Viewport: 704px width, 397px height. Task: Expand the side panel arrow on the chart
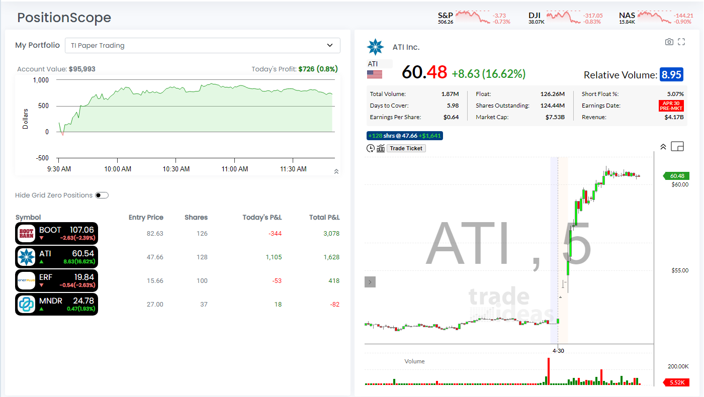coord(370,282)
